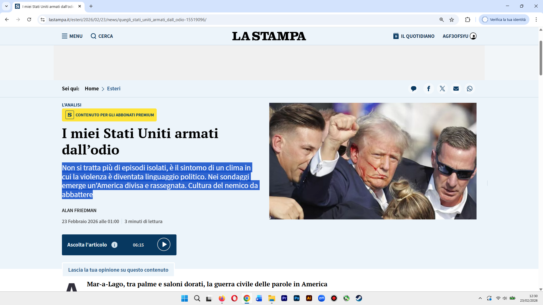Open the comments speech bubble icon
The width and height of the screenshot is (543, 305).
413,89
